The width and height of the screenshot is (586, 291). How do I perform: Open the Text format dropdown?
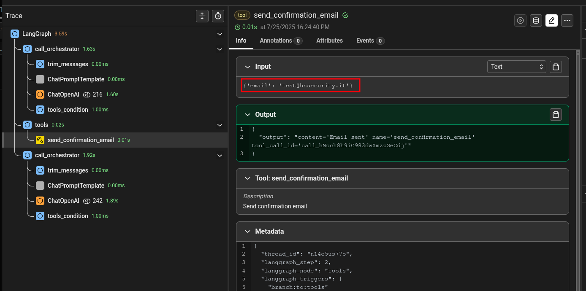(x=516, y=67)
